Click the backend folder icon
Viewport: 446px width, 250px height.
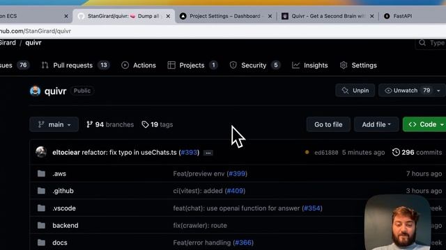pos(41,225)
